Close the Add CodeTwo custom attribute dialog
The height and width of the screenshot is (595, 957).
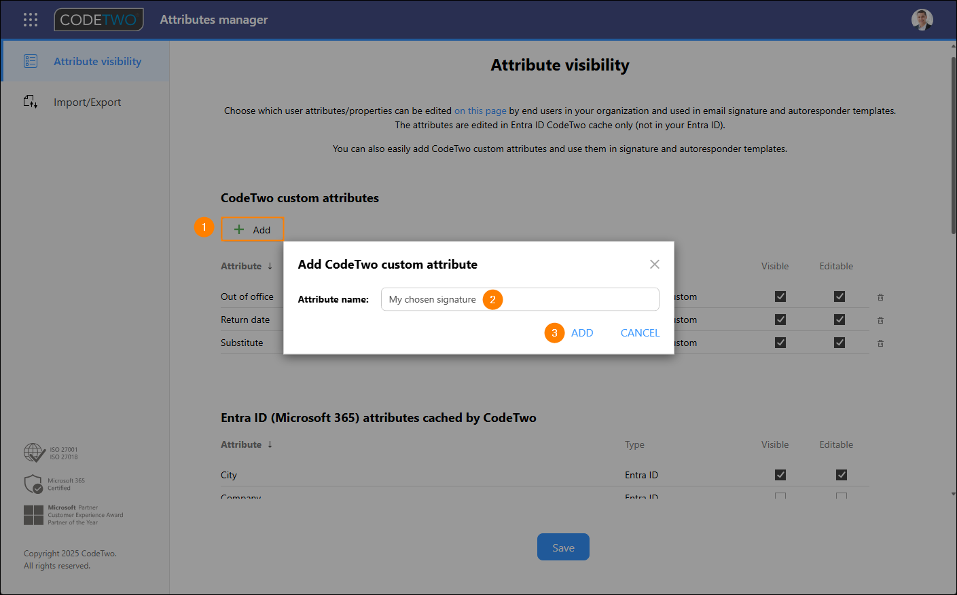tap(654, 265)
